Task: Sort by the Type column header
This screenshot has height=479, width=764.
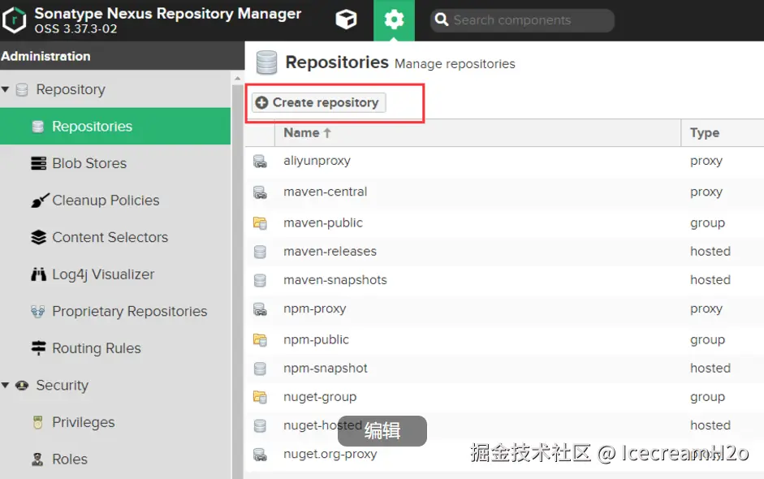Action: 723,132
